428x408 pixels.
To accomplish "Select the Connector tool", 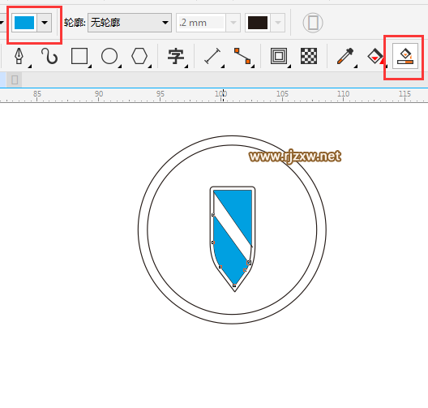I will tap(242, 56).
